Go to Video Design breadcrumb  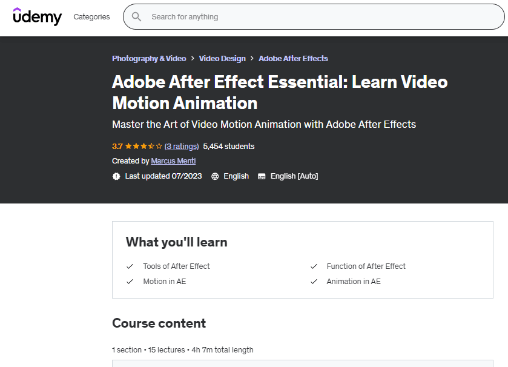(x=222, y=59)
